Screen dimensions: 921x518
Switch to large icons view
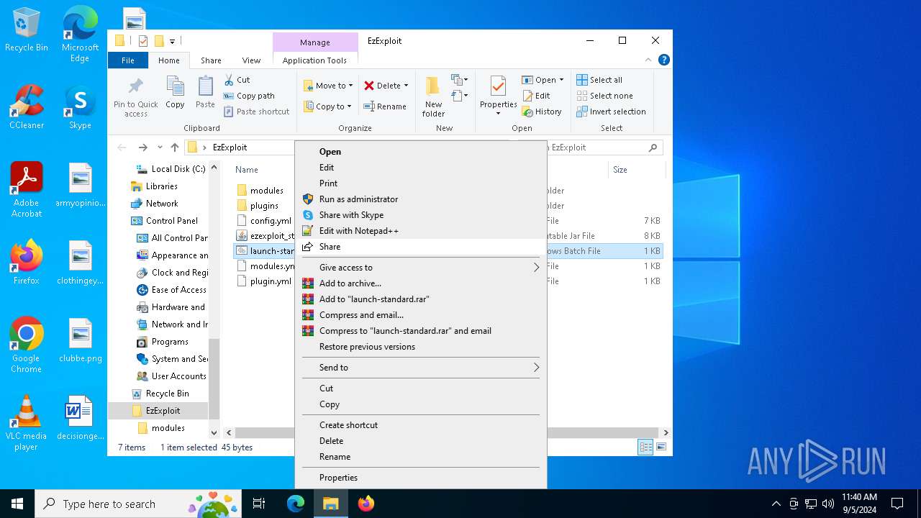click(x=661, y=447)
